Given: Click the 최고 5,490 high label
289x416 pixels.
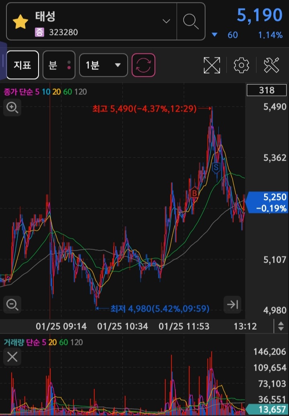Looking at the screenshot, I should [144, 108].
